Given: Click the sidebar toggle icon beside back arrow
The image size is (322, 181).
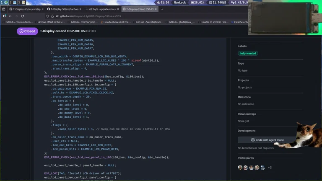Looking at the screenshot, I should pos(4,16).
